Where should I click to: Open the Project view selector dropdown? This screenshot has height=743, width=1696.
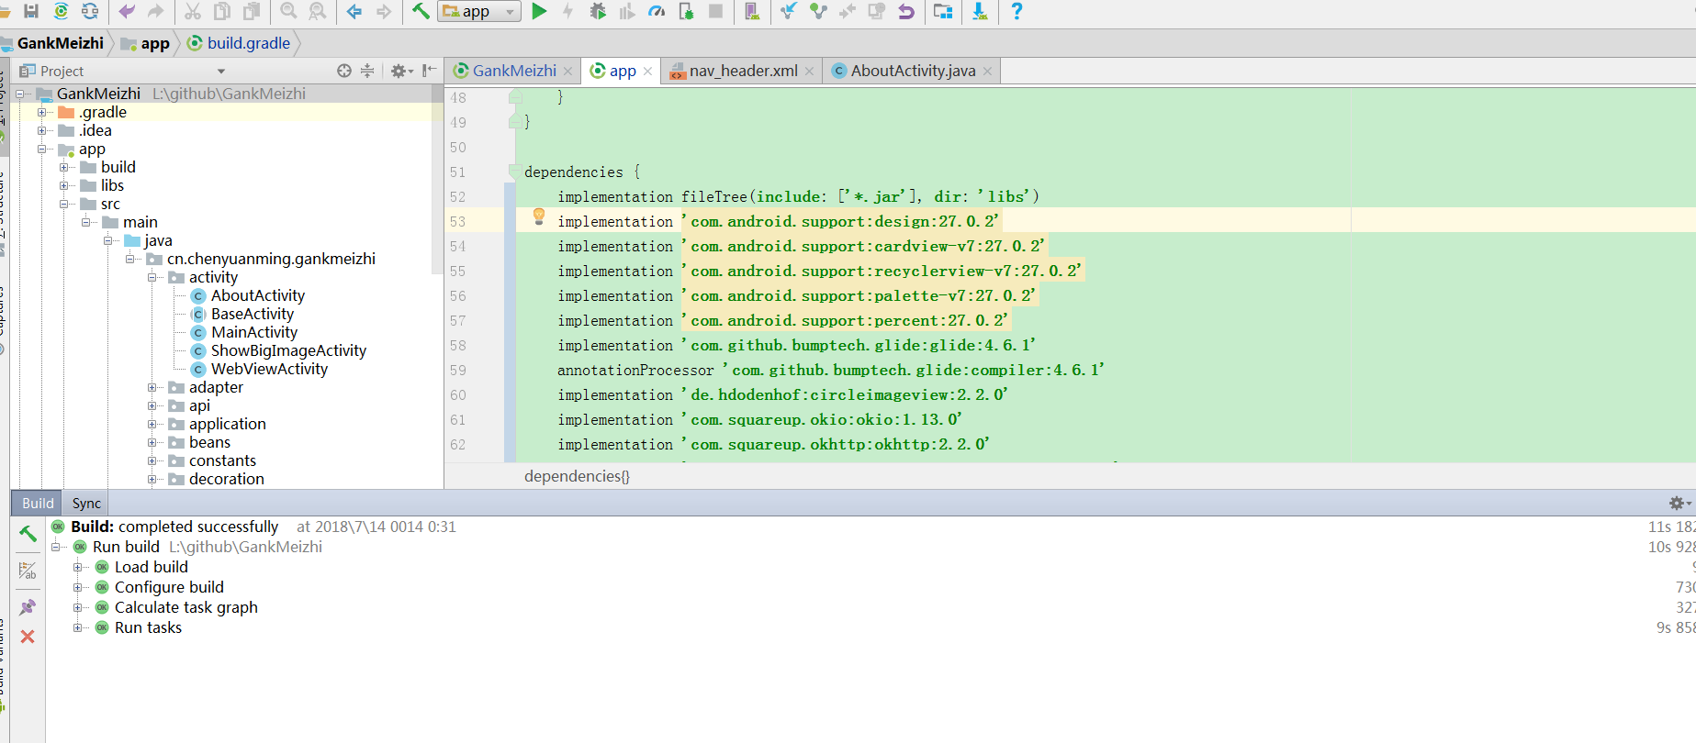coord(220,71)
